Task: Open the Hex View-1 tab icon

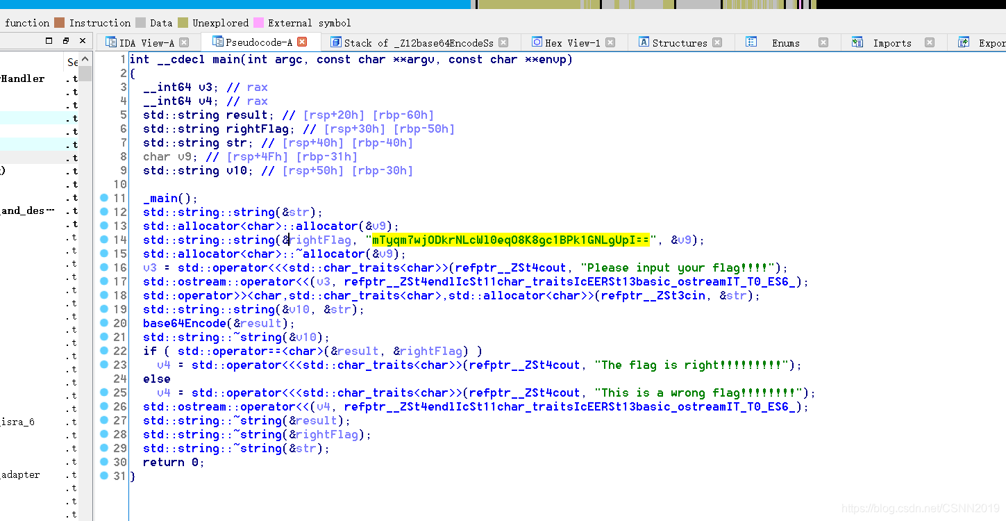Action: click(536, 42)
